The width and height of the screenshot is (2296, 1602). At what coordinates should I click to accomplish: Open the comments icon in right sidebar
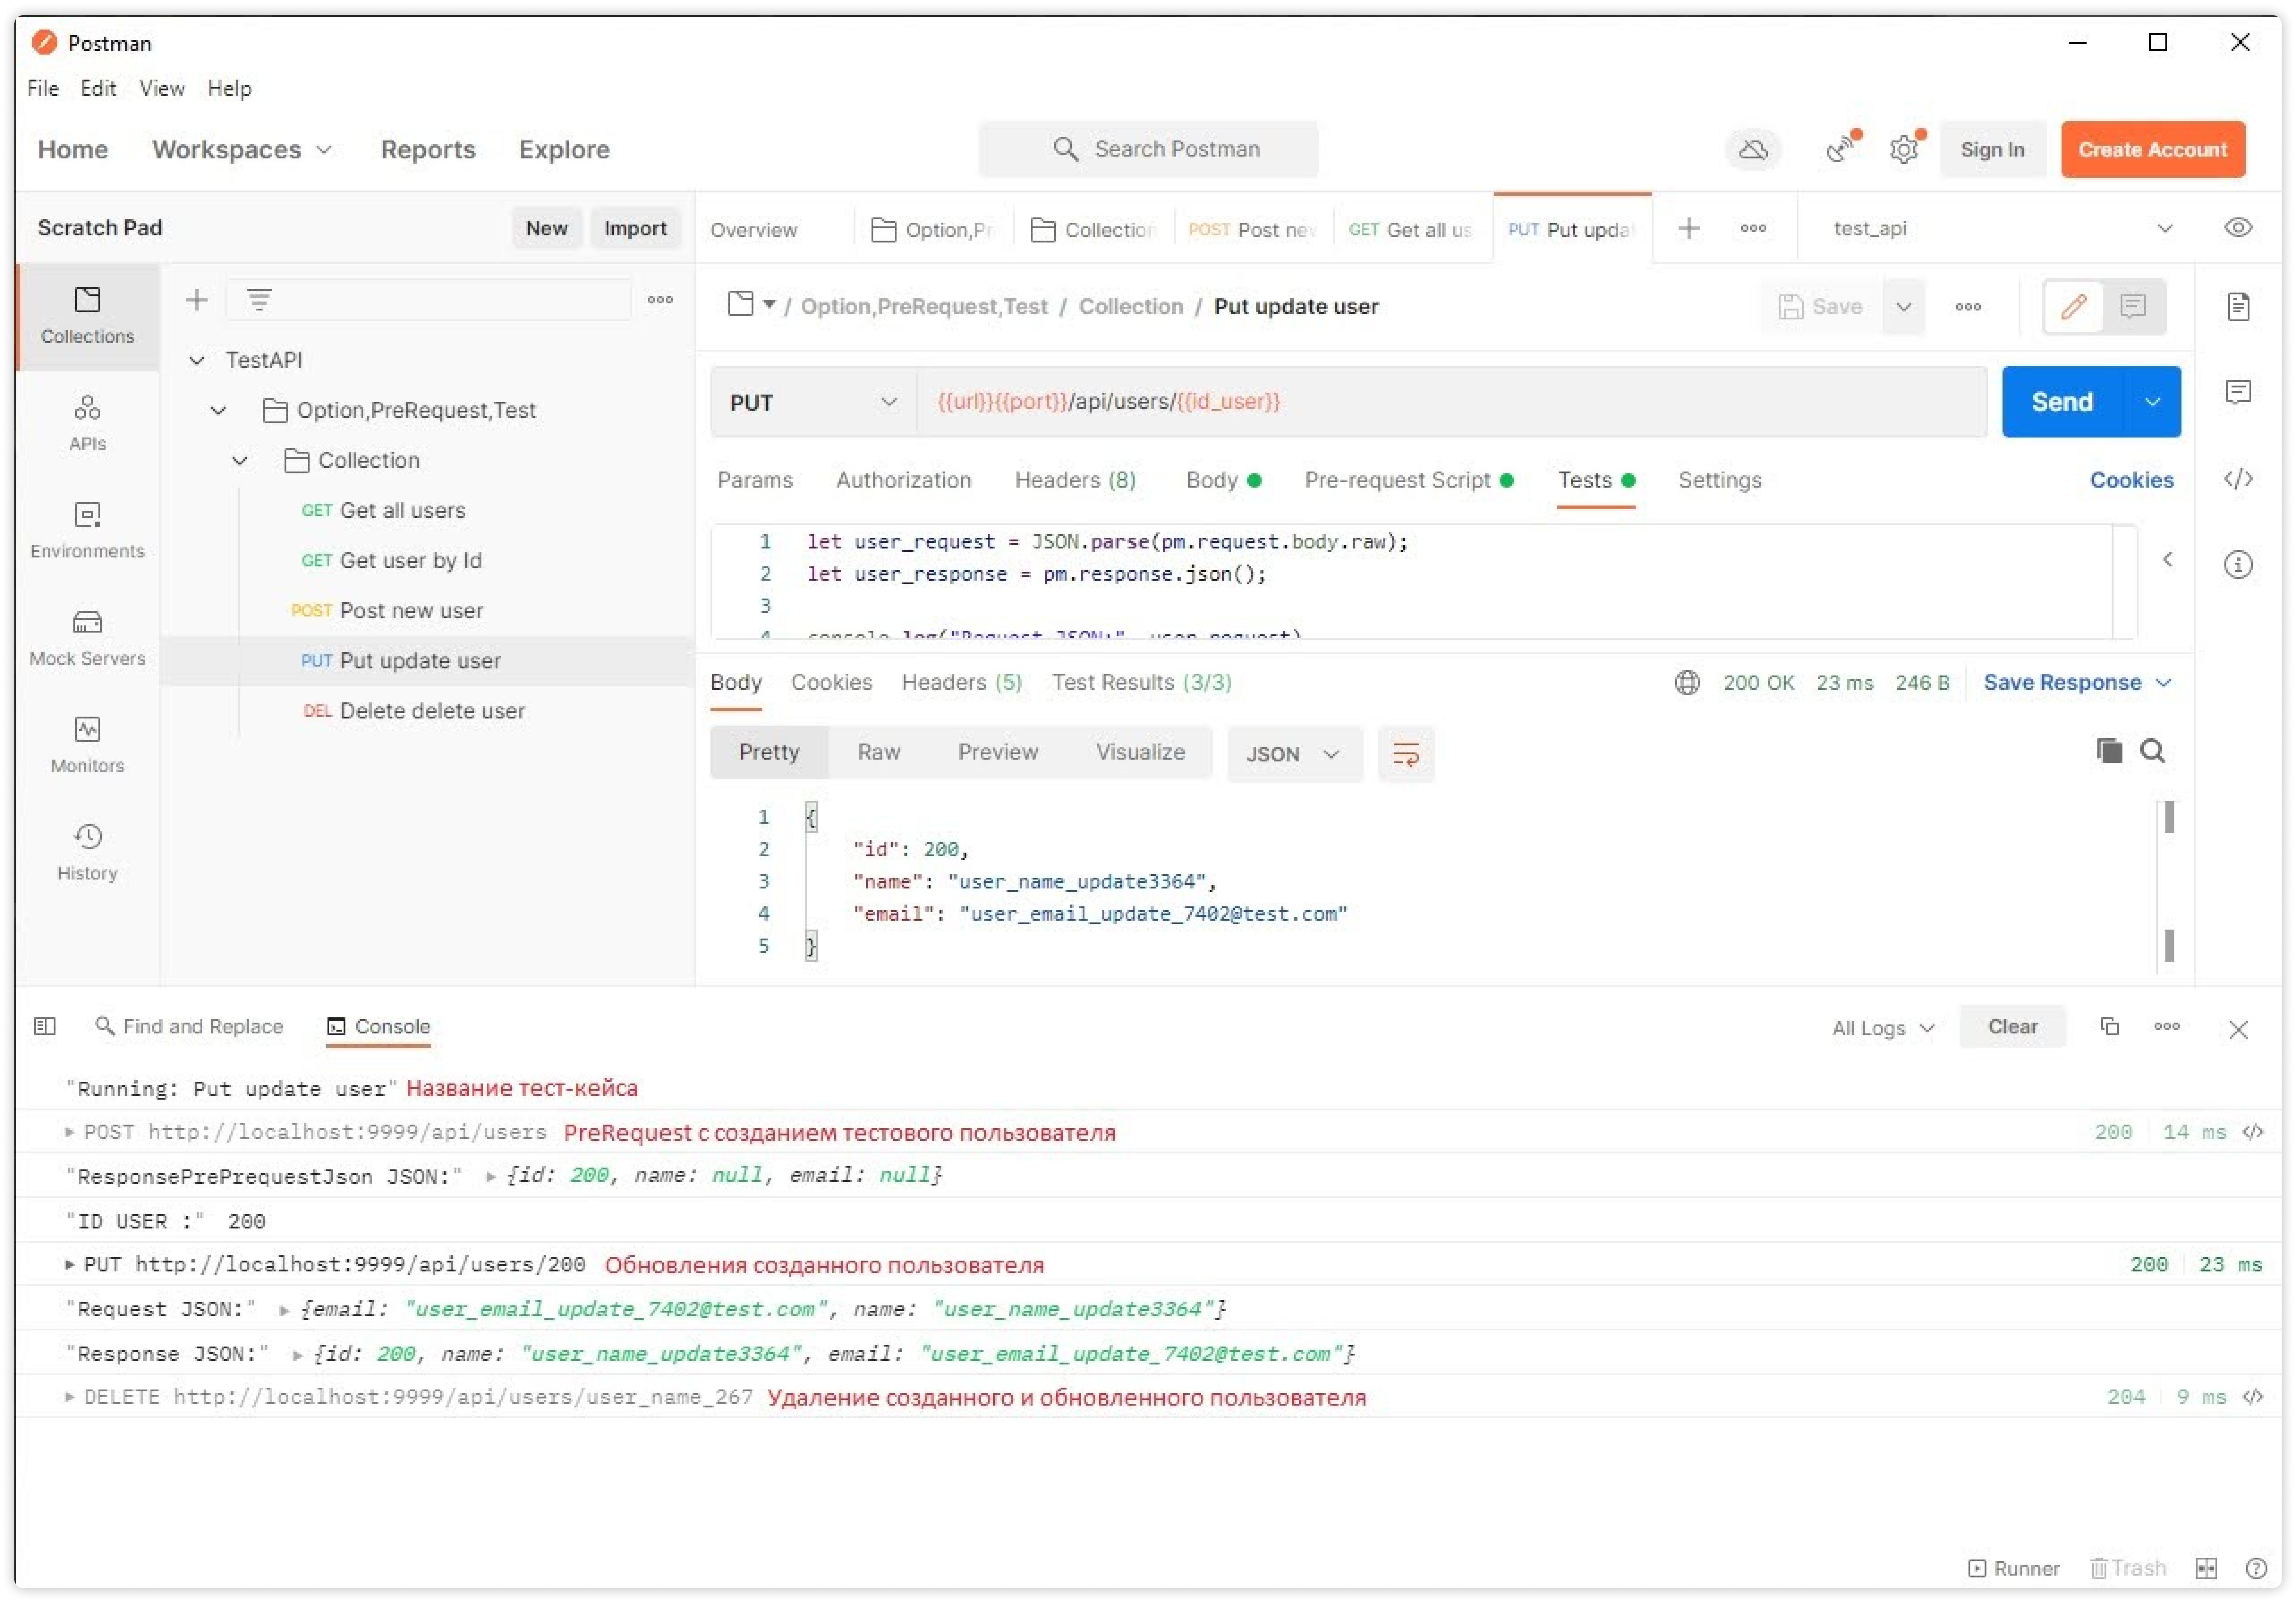click(2238, 391)
